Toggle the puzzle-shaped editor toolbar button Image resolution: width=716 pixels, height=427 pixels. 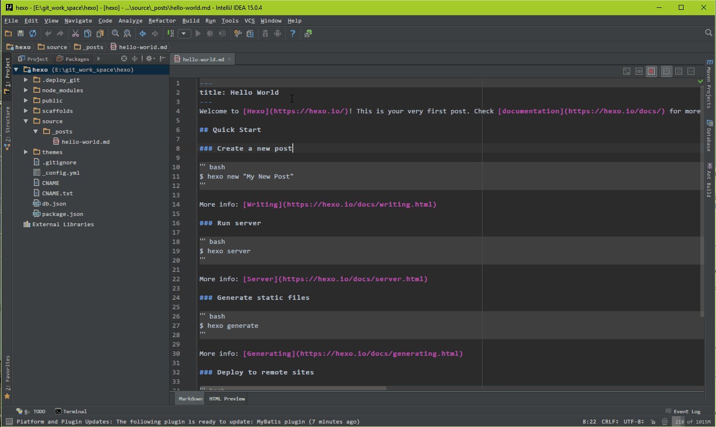tap(679, 71)
